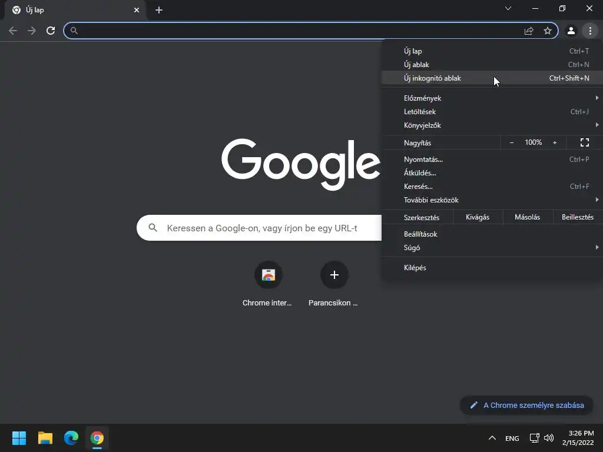Open the clock and date flyout
Screen dimensions: 603x452
click(578, 438)
